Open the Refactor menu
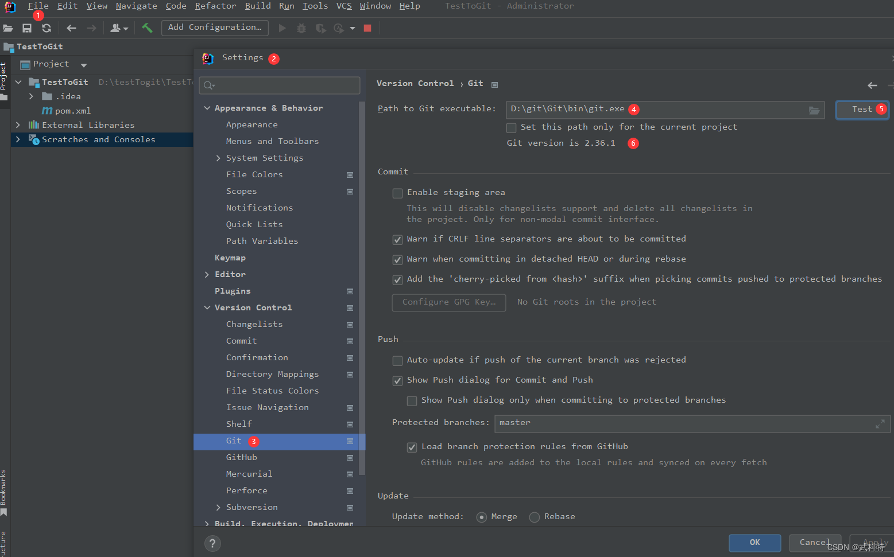The image size is (894, 557). pyautogui.click(x=215, y=6)
